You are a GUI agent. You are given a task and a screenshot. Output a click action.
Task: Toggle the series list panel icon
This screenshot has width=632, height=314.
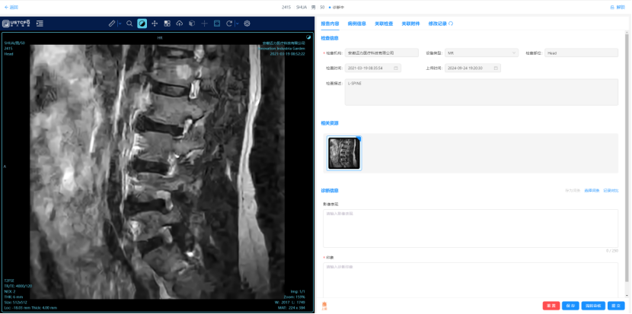[39, 24]
